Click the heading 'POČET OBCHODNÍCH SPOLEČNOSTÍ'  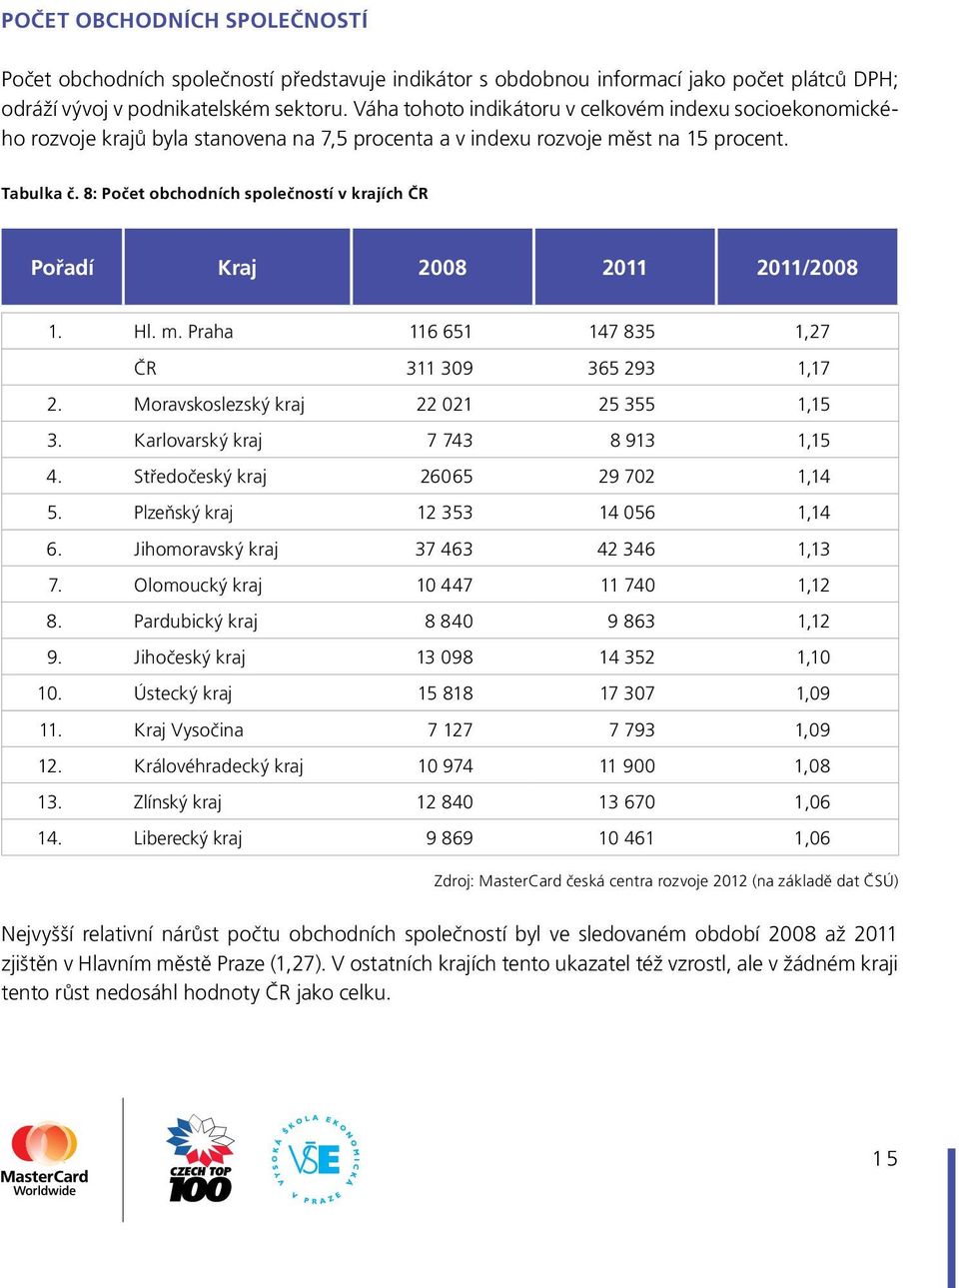click(x=185, y=20)
